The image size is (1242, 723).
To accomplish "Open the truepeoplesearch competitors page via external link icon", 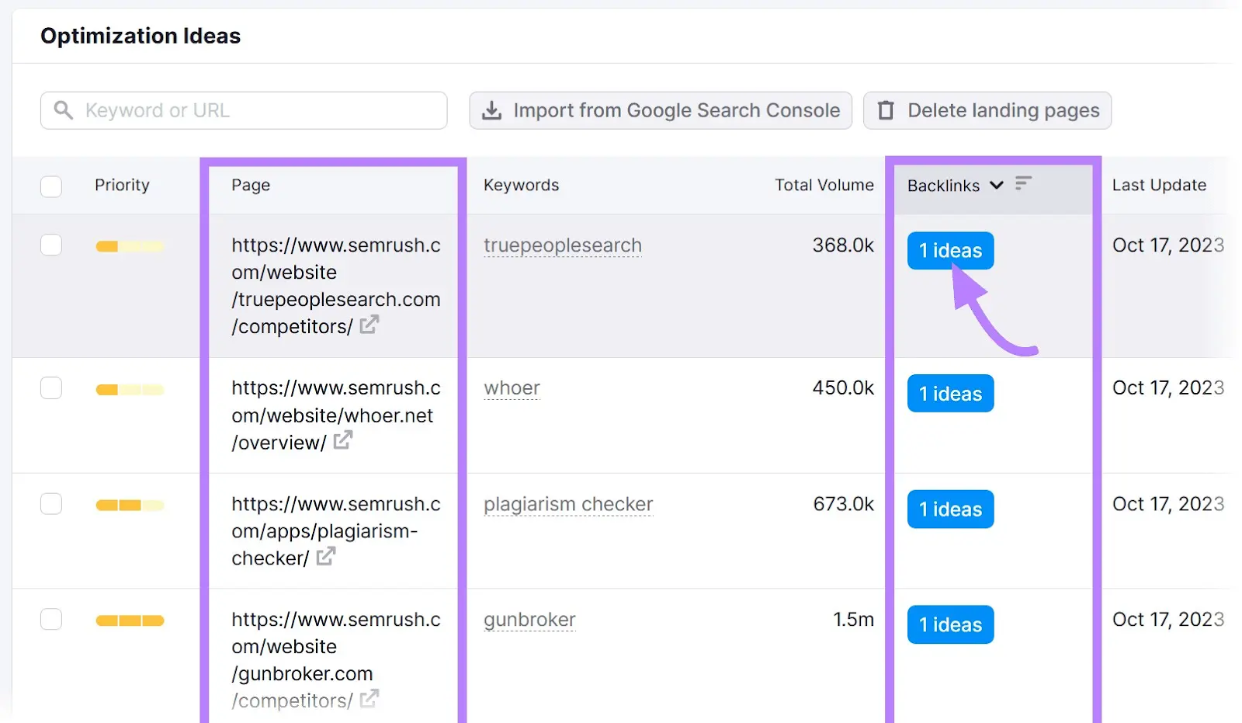I will tap(370, 325).
